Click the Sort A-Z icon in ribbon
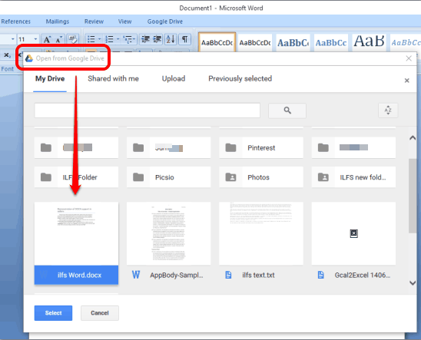Screen dimensions: 421x340 (171, 39)
